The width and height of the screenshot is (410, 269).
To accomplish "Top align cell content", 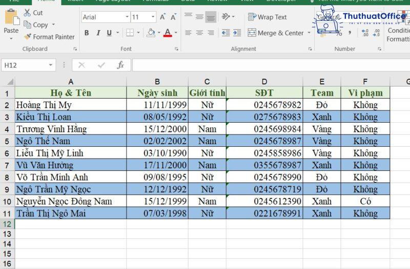I will coord(188,17).
